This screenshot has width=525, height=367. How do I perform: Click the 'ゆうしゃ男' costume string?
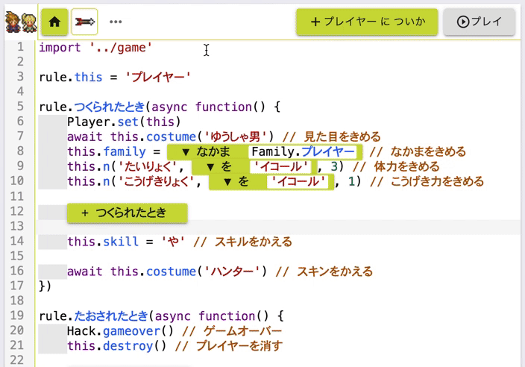[236, 137]
